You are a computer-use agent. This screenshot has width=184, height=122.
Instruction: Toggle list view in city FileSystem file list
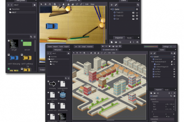click(x=68, y=78)
